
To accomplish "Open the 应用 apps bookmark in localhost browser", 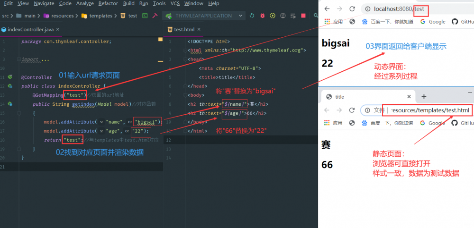I will (333, 22).
